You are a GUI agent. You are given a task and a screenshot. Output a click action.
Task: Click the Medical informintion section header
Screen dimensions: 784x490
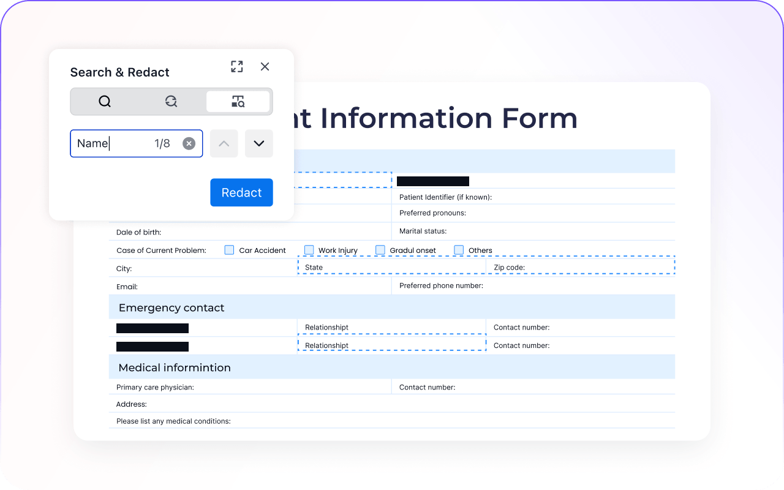click(x=392, y=367)
